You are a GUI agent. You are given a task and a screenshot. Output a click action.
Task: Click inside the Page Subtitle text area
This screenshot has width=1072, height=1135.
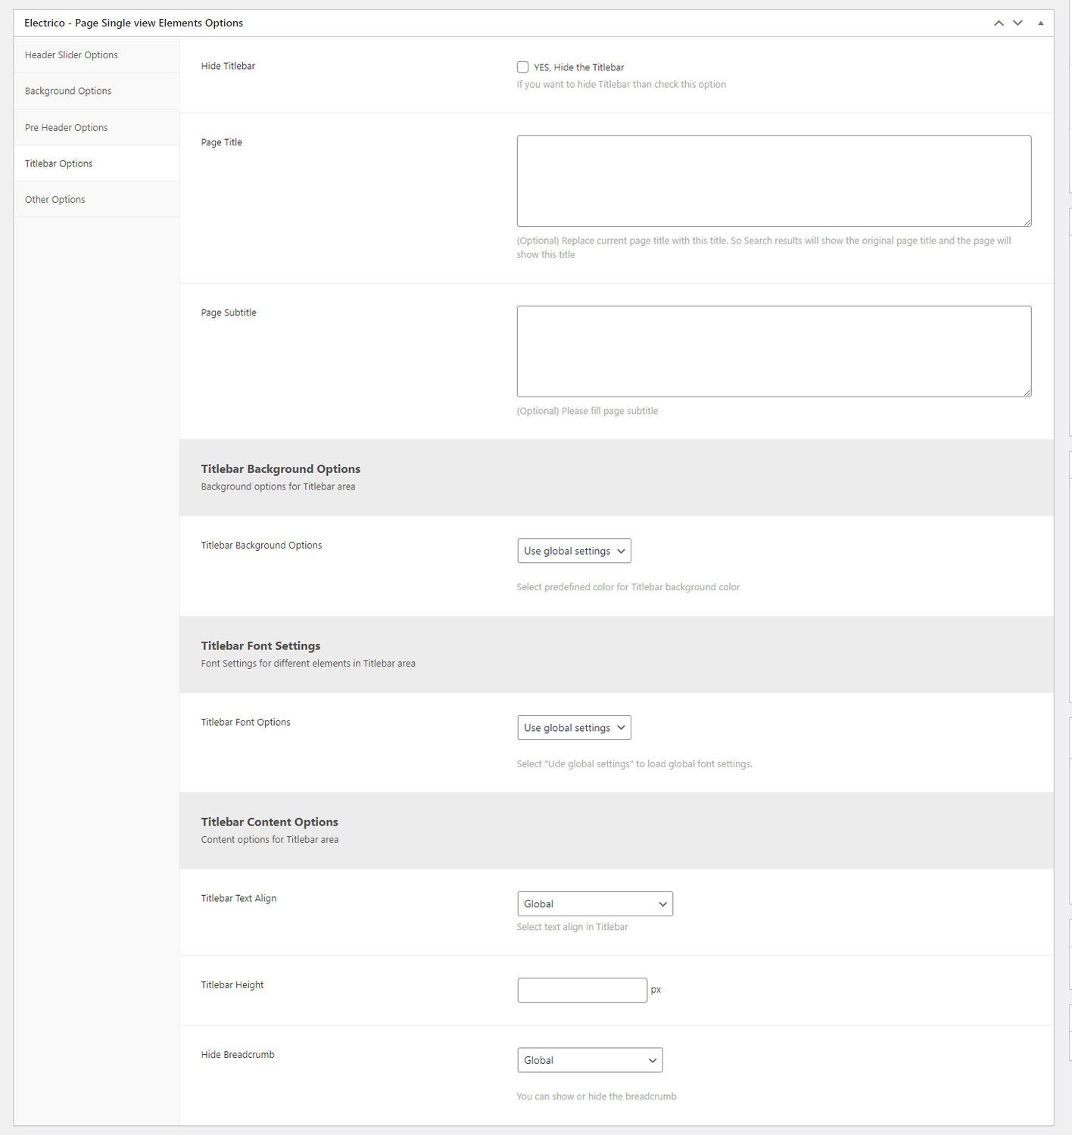[773, 351]
